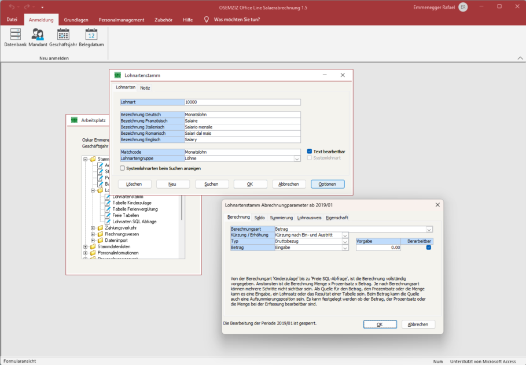Click the Lohnart input field showing 10000

(x=243, y=102)
